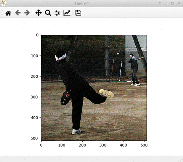Click the pitcher's baseball glove
This screenshot has width=183, height=162.
tap(66, 98)
